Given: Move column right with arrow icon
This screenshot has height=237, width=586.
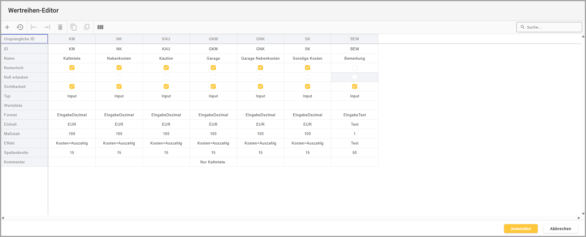Looking at the screenshot, I should pyautogui.click(x=47, y=27).
